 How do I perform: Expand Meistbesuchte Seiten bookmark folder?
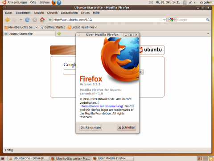pyautogui.click(x=21, y=27)
